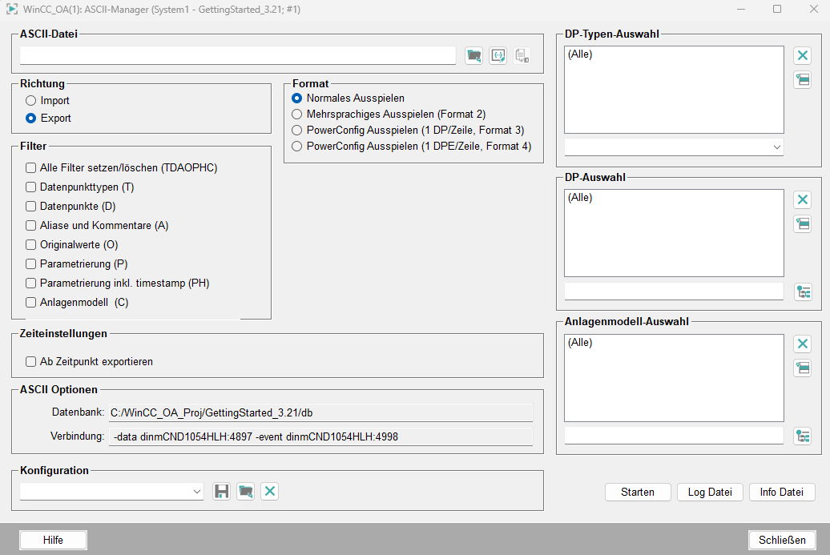Click the DP-Auswahl text input field
The image size is (830, 555).
pyautogui.click(x=674, y=292)
